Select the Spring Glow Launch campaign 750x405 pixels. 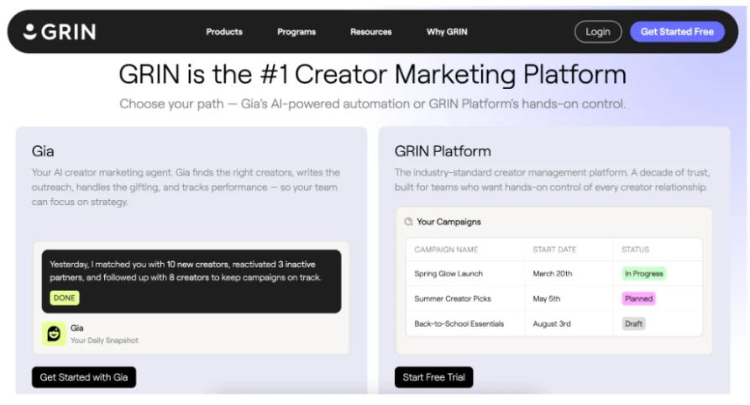click(x=448, y=273)
